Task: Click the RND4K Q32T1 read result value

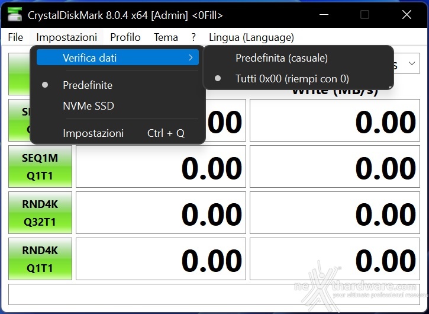Action: click(161, 213)
